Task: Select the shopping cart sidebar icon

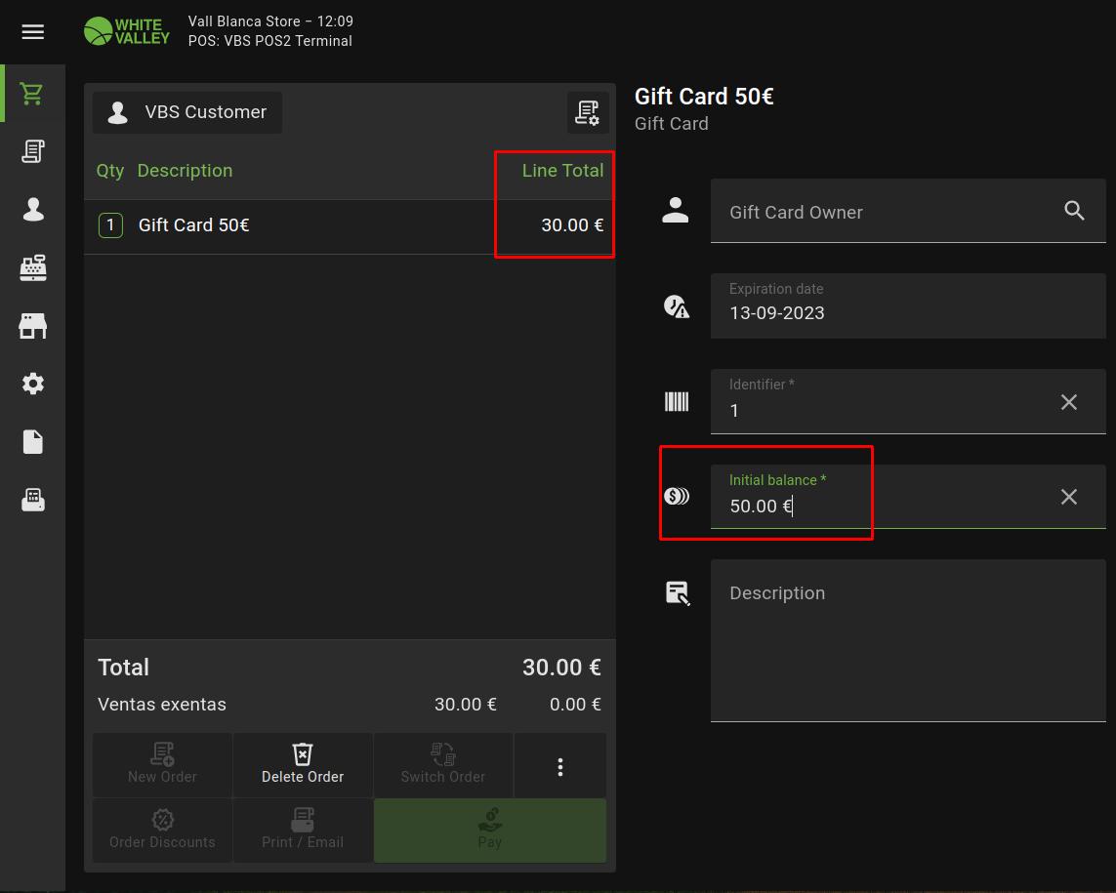Action: click(x=32, y=94)
